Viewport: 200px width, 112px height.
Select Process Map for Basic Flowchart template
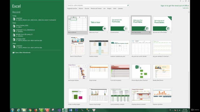pyautogui.click(x=141, y=72)
